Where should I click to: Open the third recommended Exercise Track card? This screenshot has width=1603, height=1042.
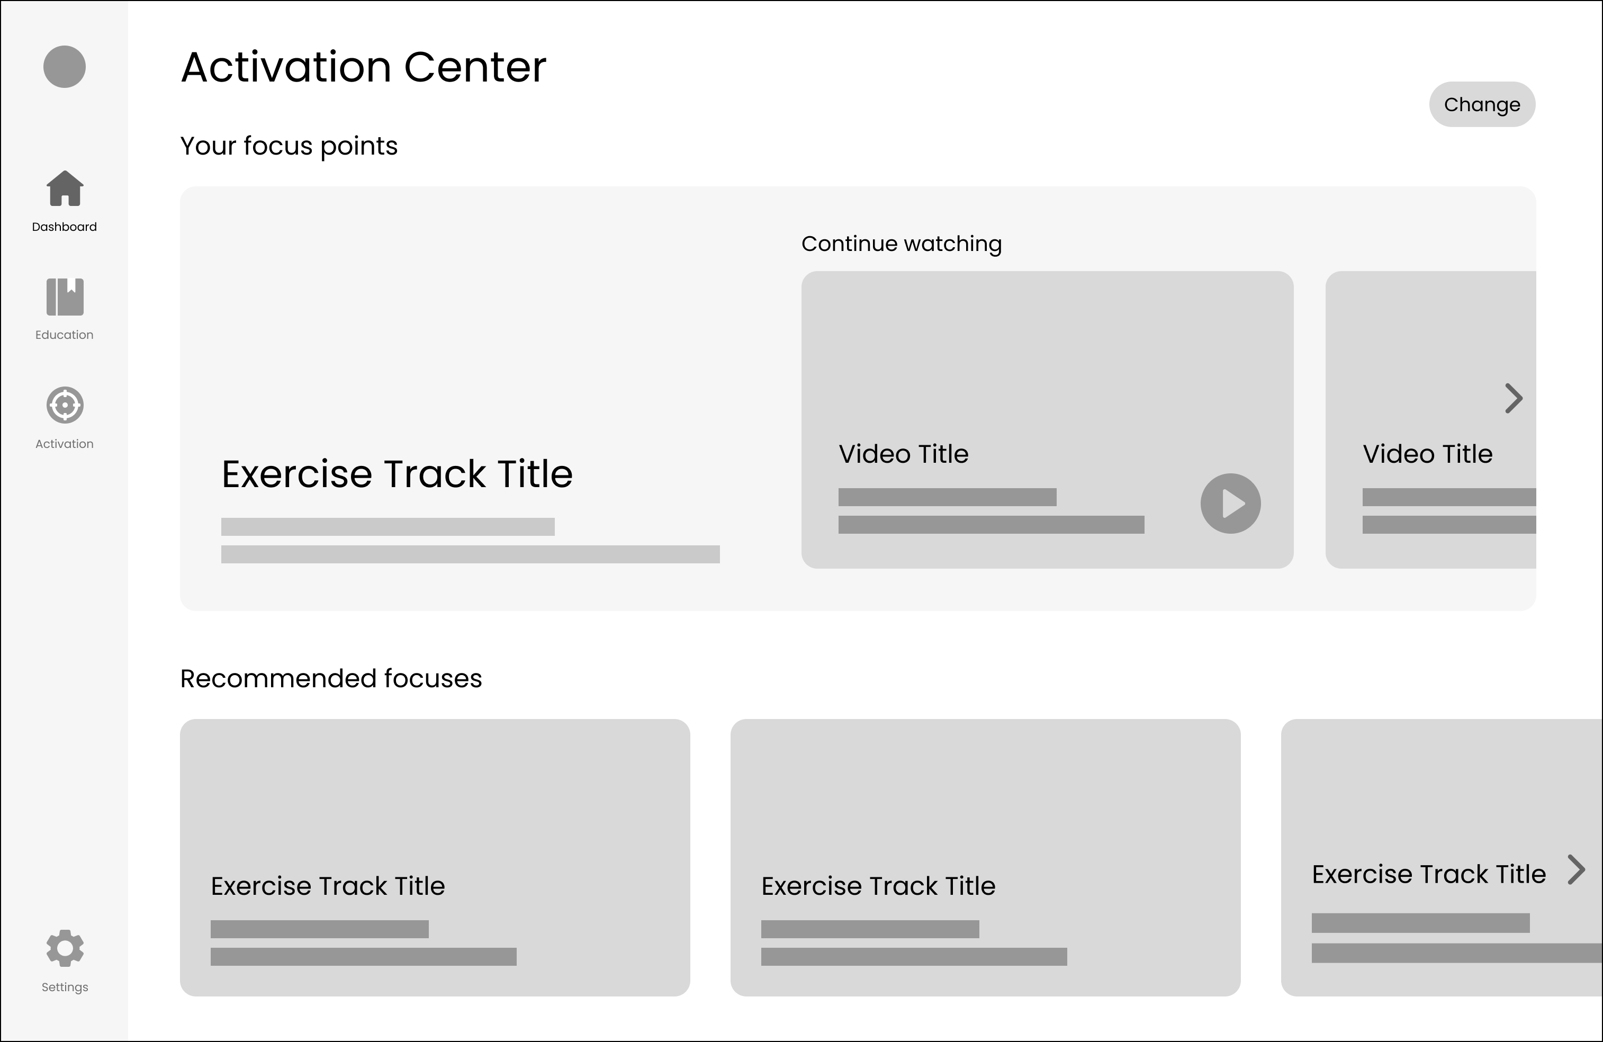click(1428, 809)
